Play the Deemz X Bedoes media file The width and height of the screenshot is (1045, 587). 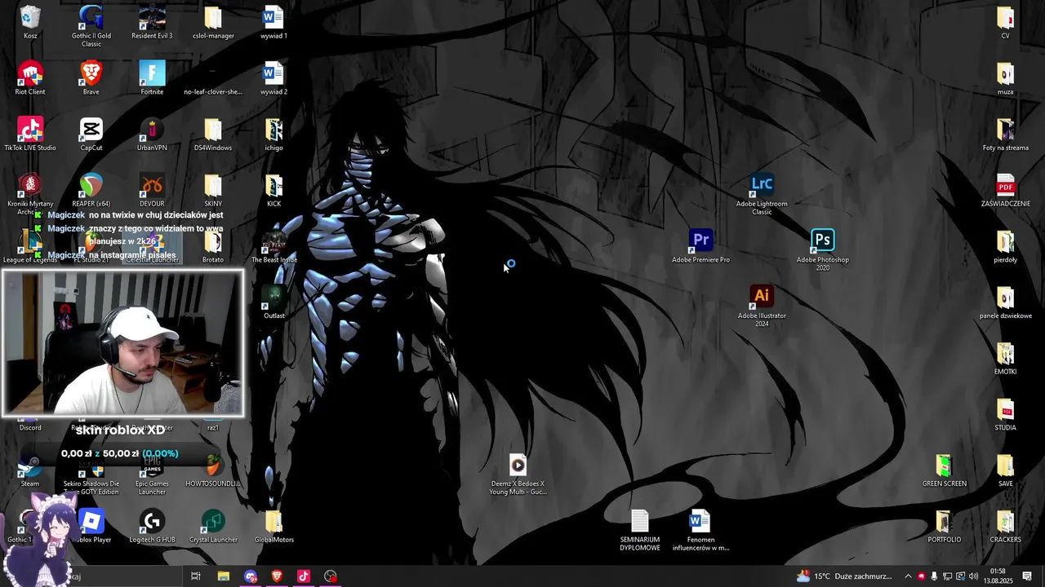tap(518, 474)
